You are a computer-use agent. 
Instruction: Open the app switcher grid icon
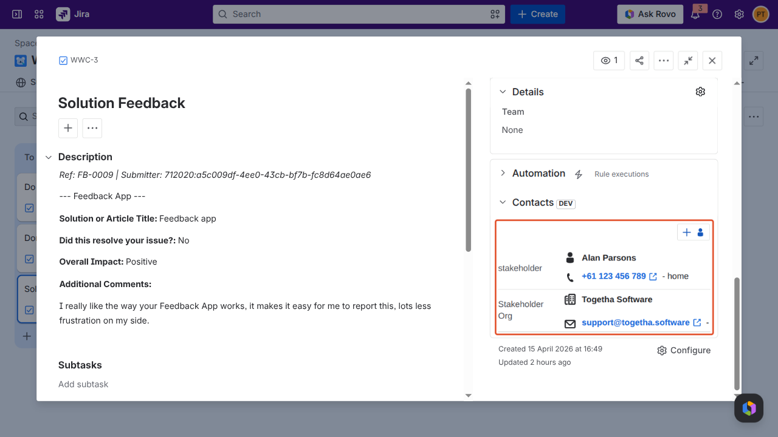point(39,14)
